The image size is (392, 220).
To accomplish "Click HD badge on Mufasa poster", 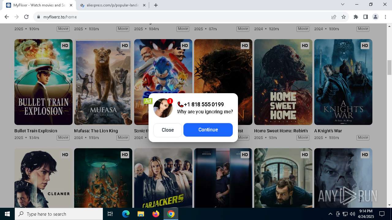I will click(x=125, y=46).
